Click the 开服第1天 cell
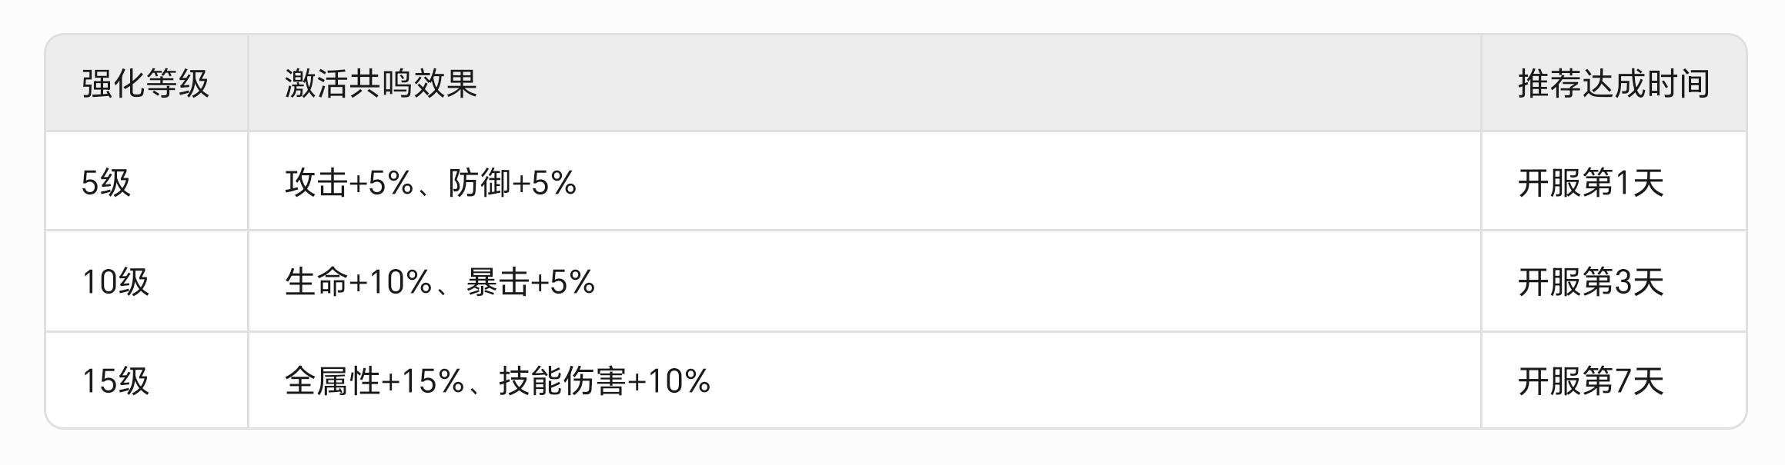The image size is (1785, 465). (1590, 183)
